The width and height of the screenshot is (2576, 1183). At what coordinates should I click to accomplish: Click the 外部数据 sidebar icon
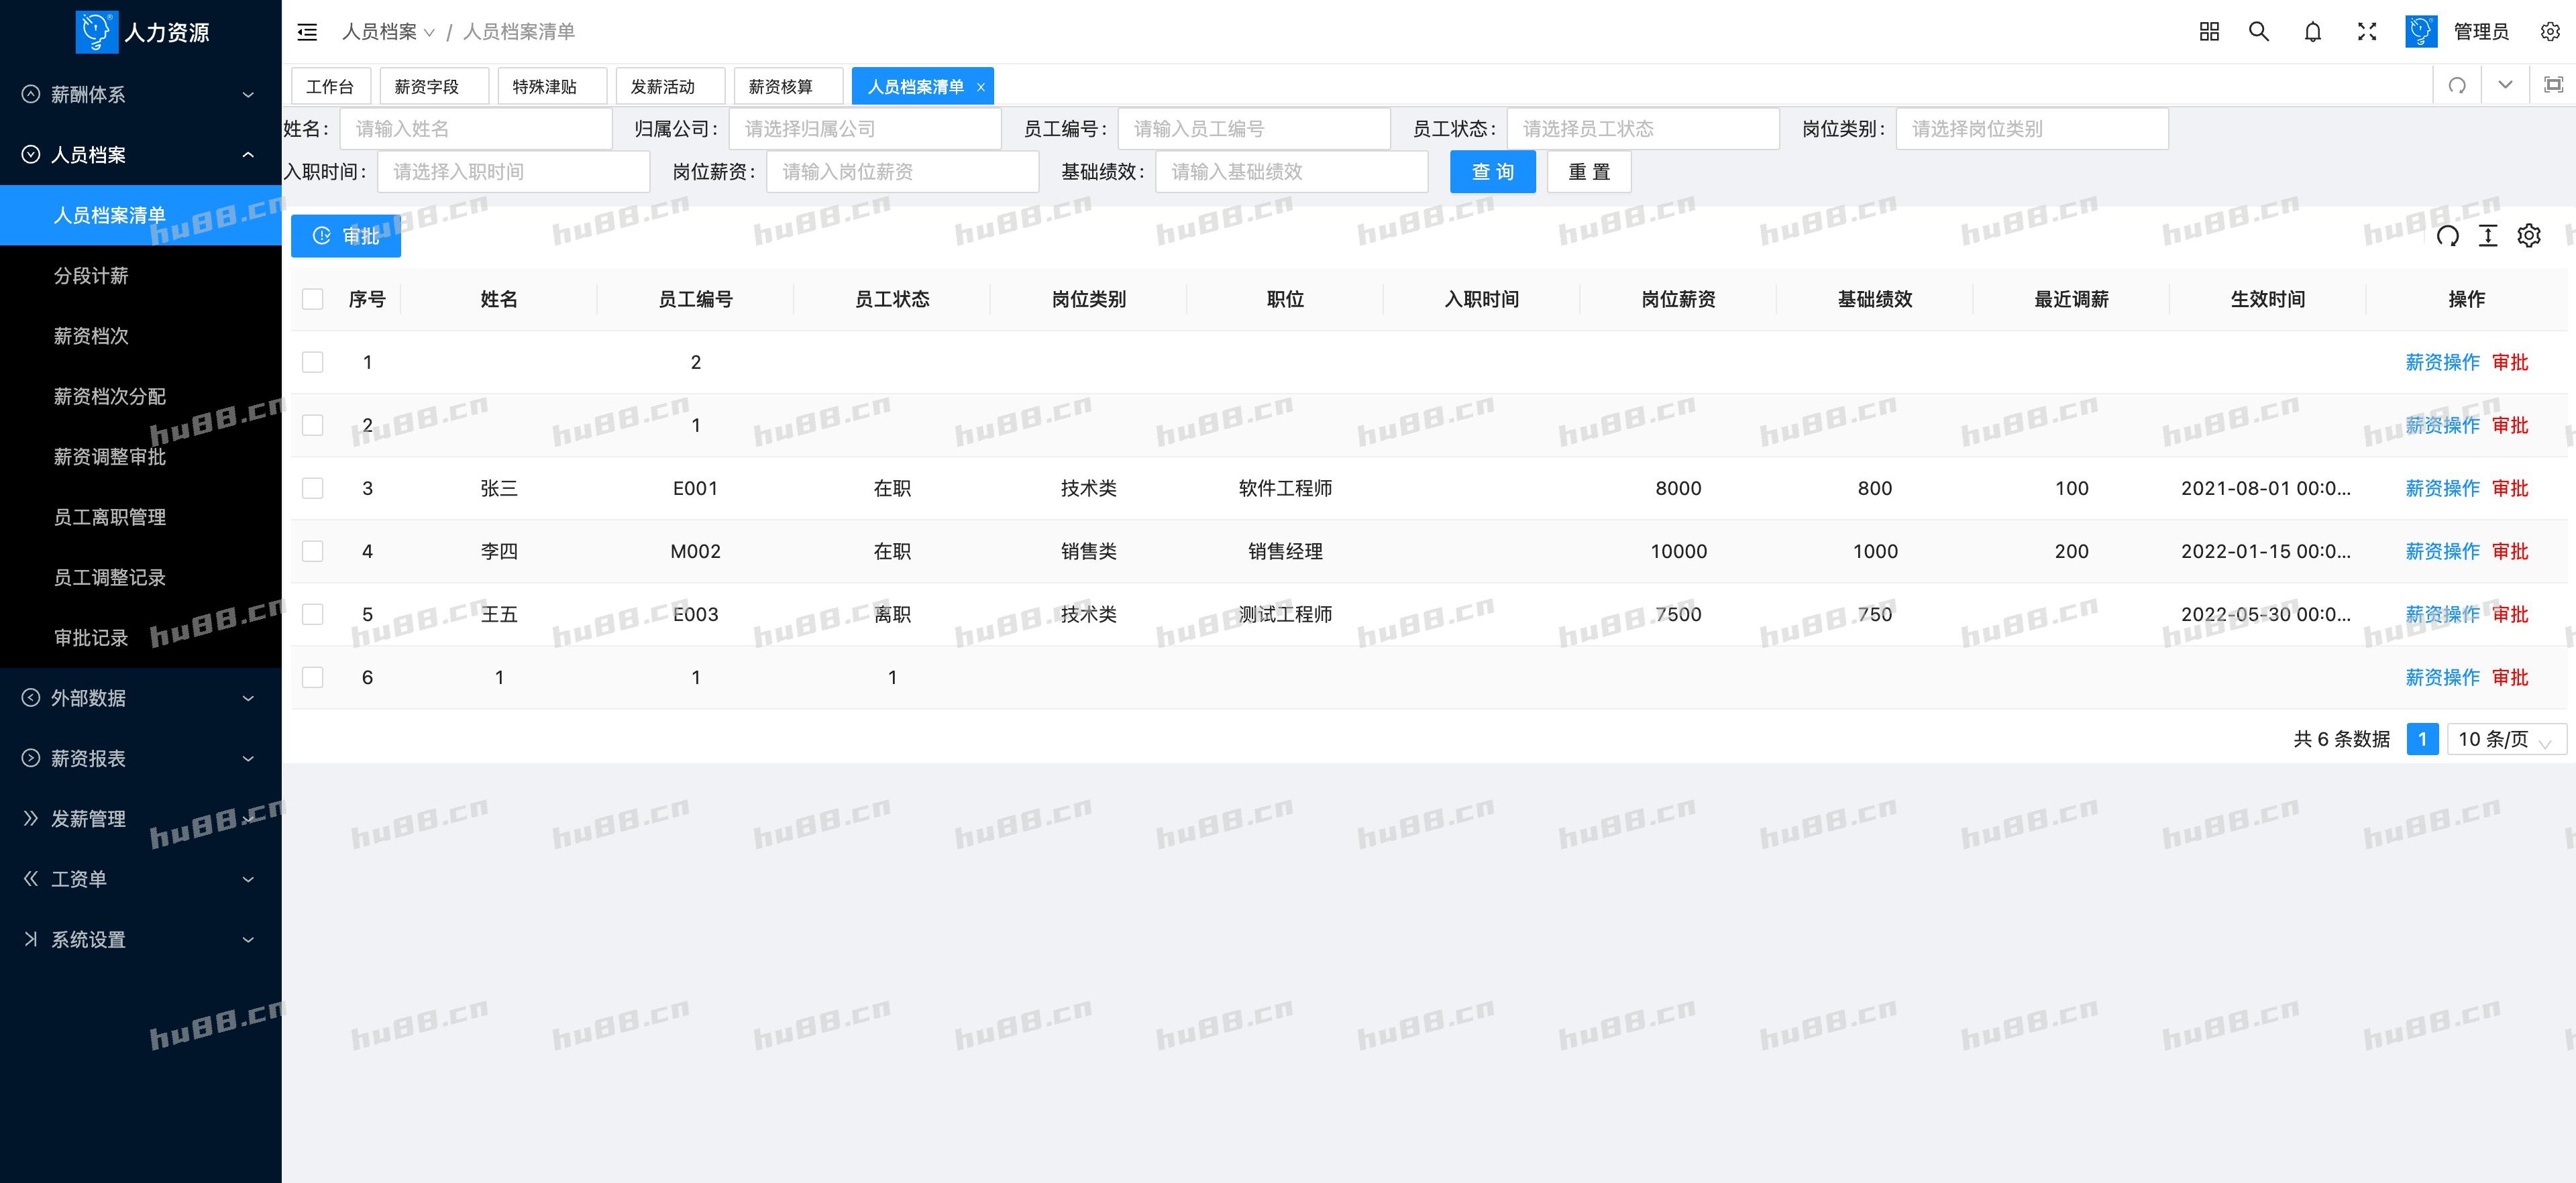click(31, 698)
